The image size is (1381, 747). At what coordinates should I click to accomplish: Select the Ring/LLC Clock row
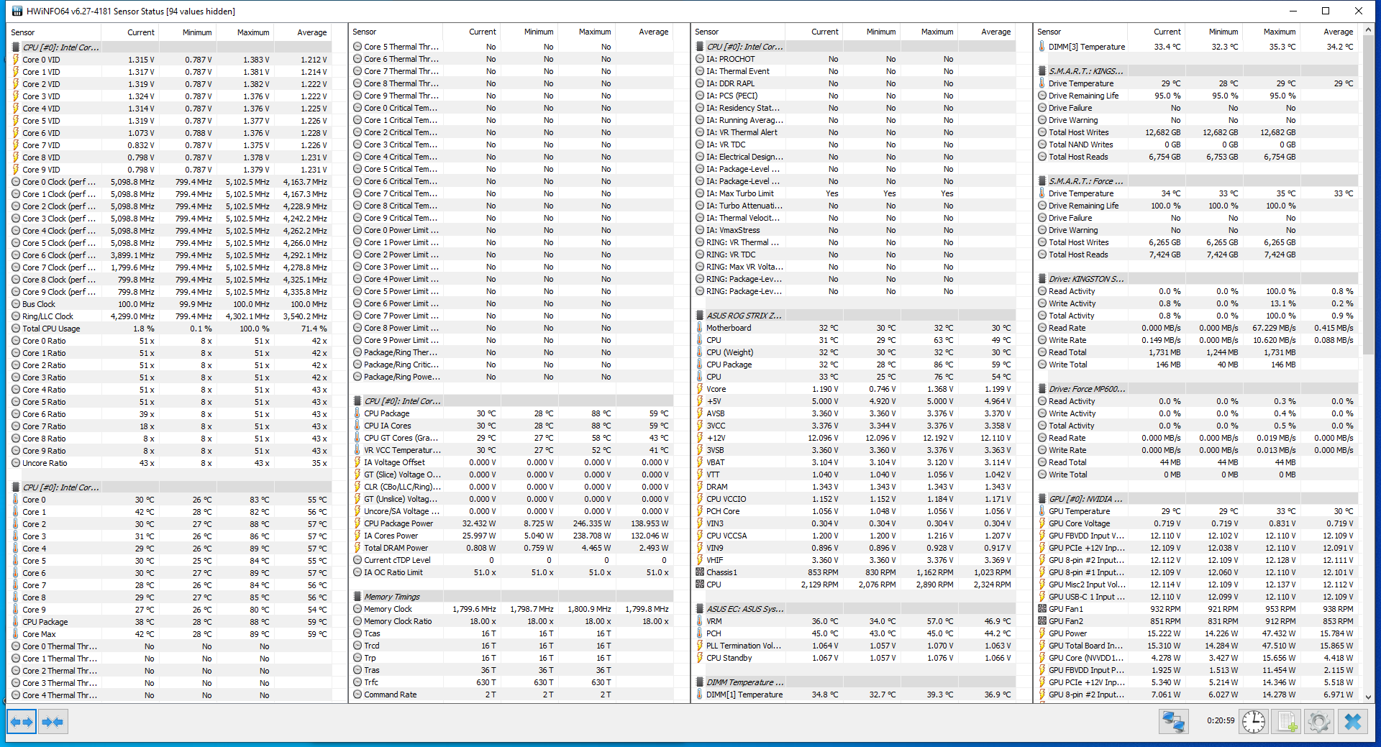[x=170, y=316]
